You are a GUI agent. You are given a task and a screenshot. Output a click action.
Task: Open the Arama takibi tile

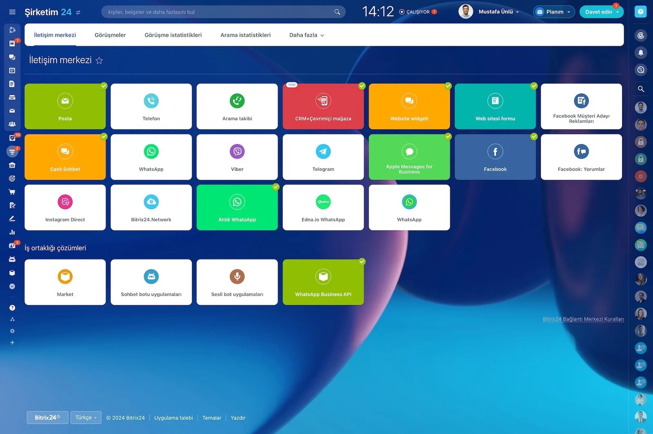pyautogui.click(x=237, y=106)
